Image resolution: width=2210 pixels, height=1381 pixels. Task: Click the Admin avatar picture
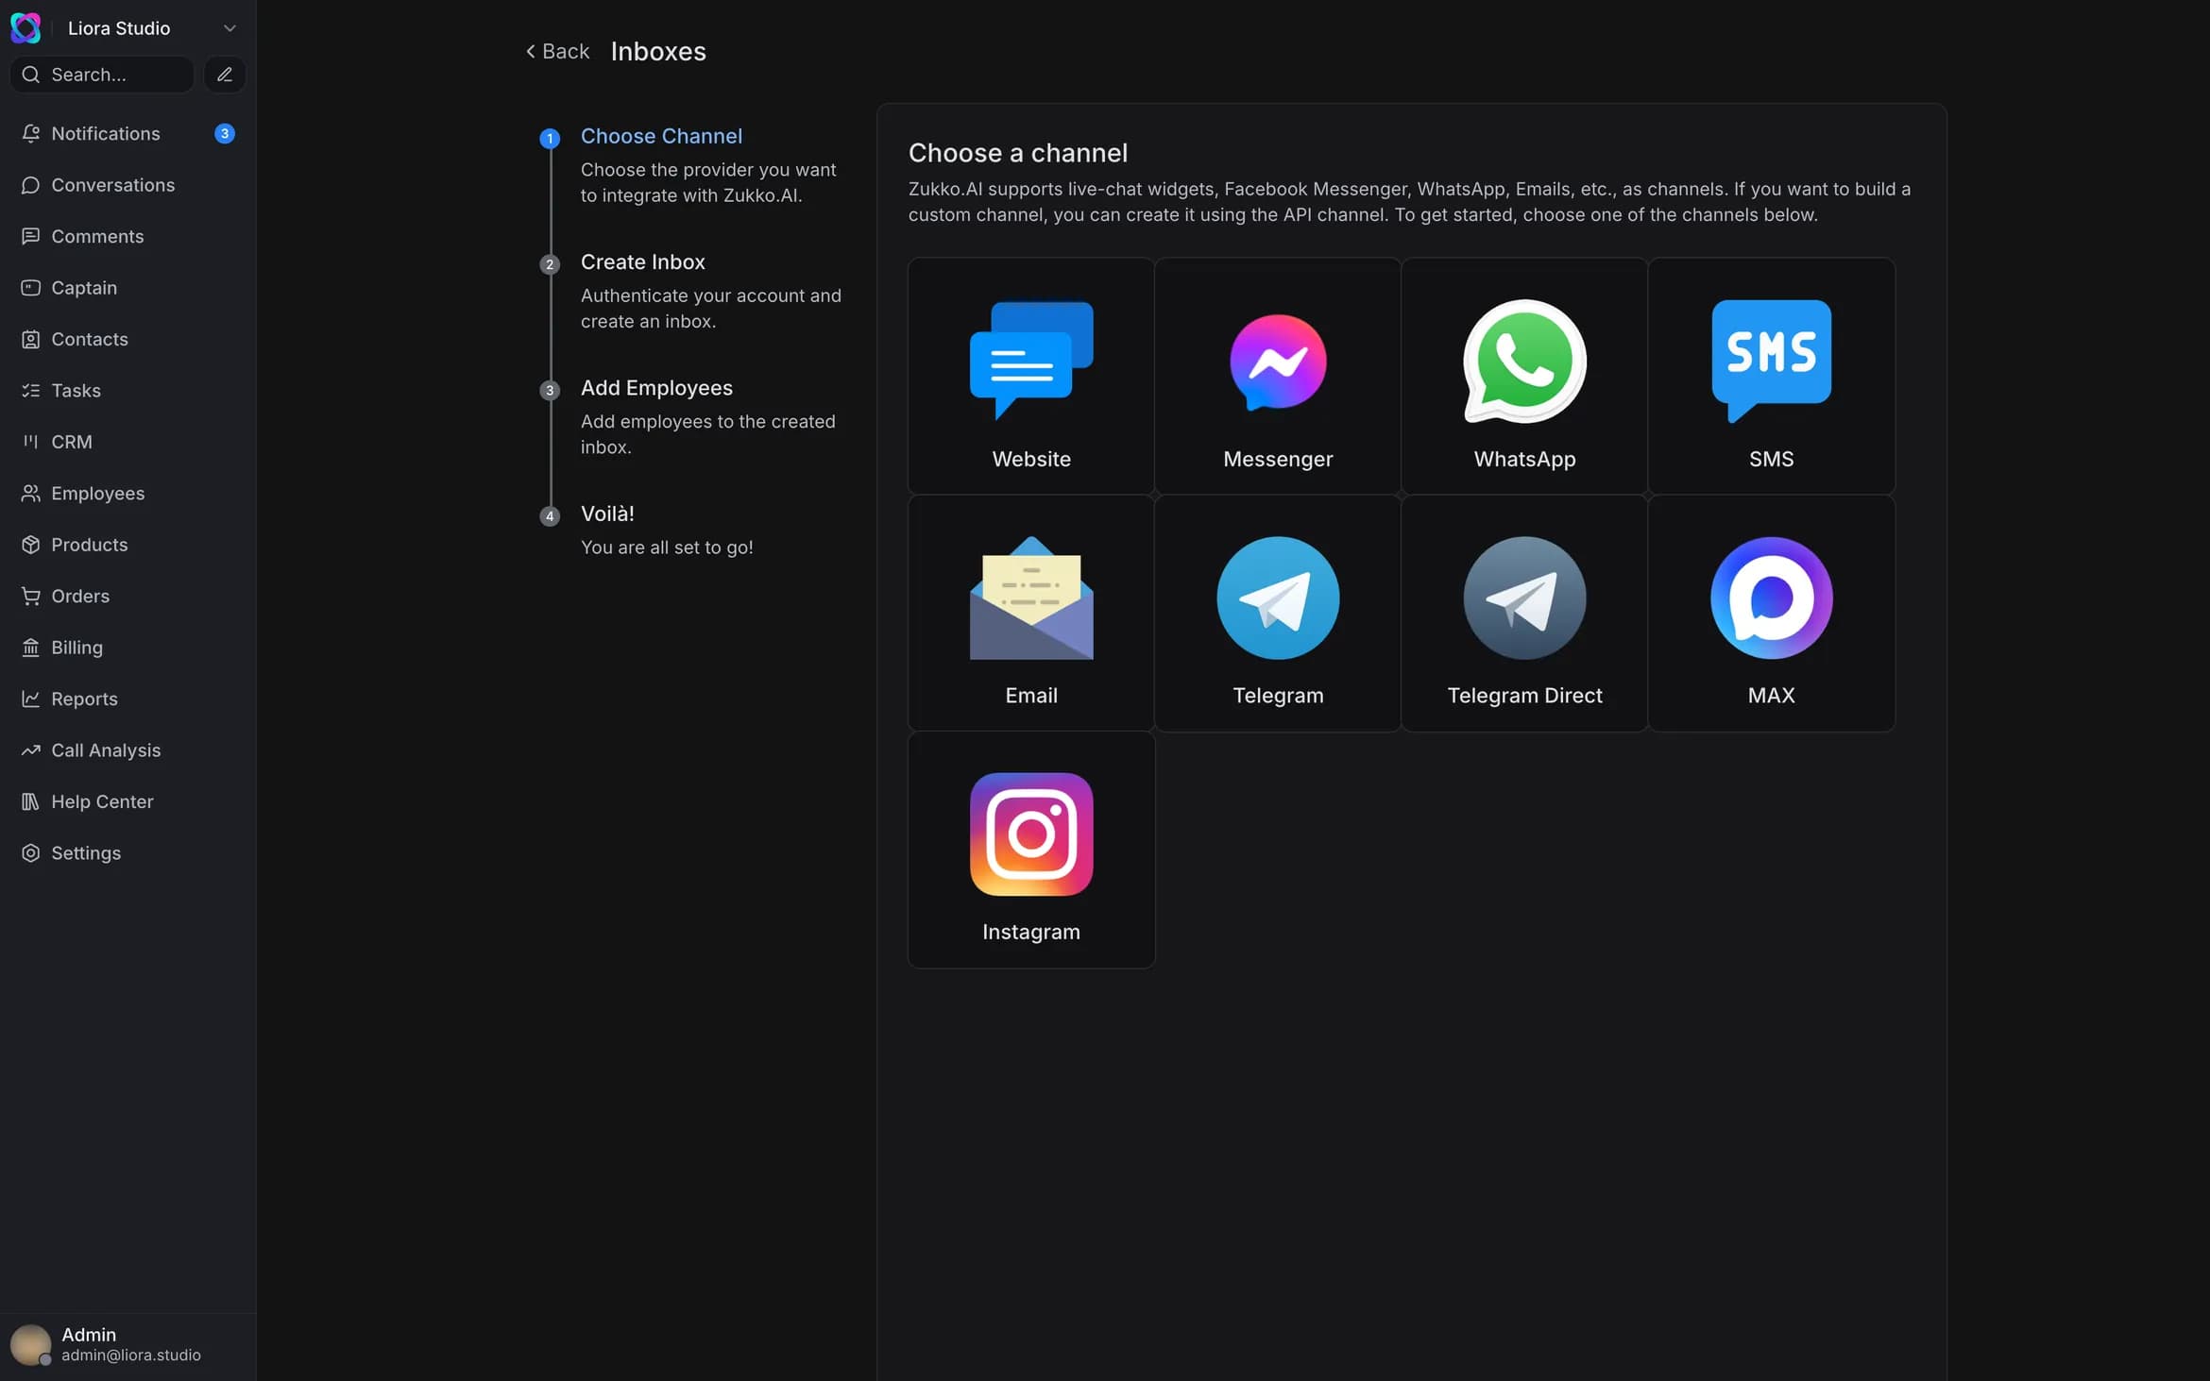click(x=30, y=1344)
